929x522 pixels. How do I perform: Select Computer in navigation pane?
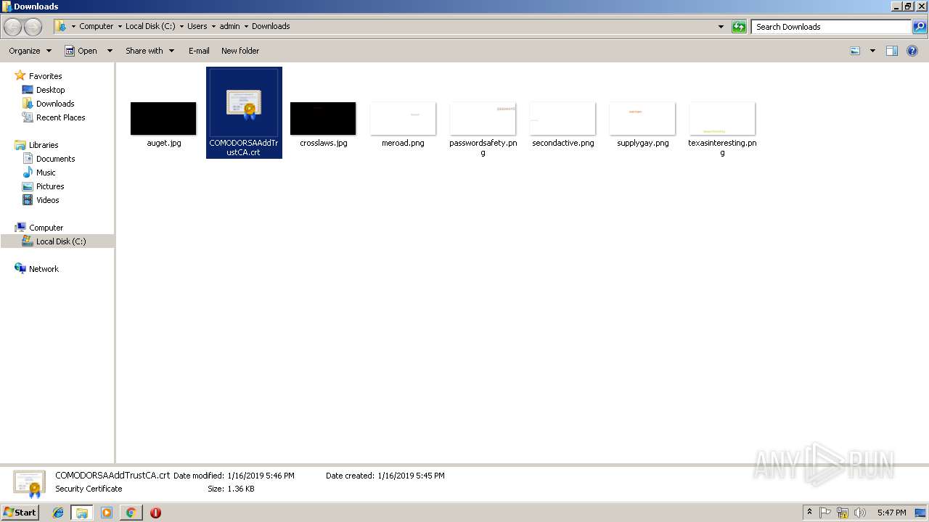[46, 228]
